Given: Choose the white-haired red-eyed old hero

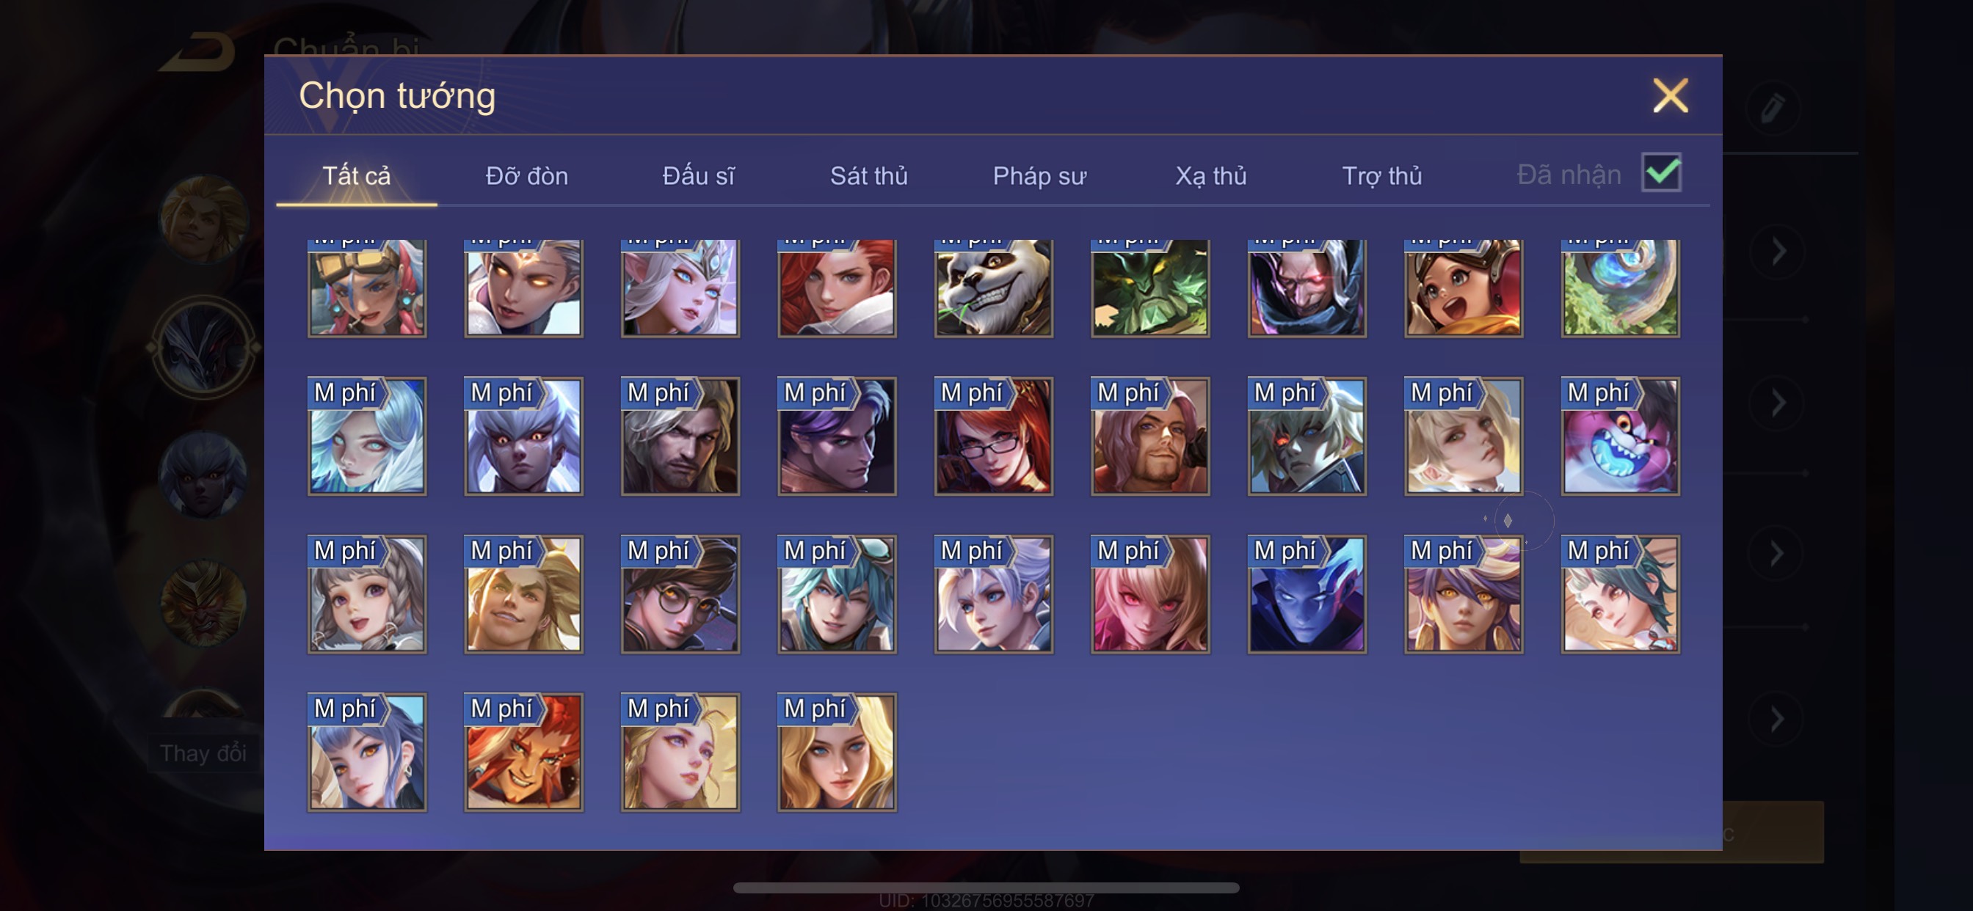Looking at the screenshot, I should click(x=1307, y=288).
